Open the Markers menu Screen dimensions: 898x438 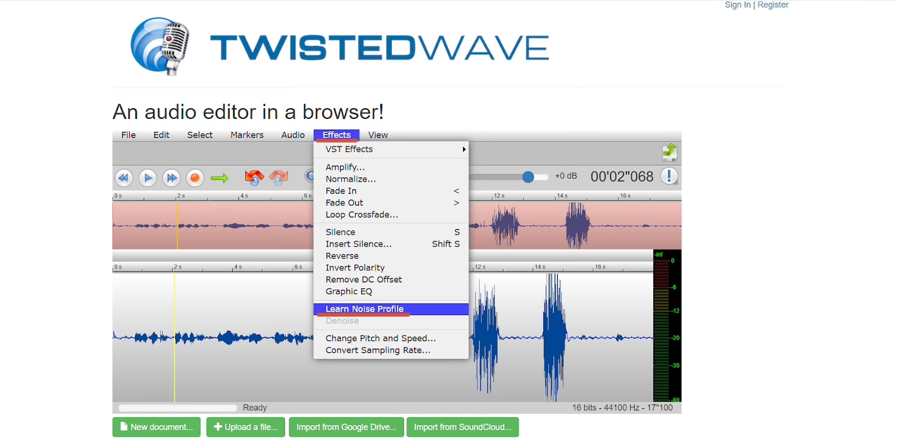[247, 135]
